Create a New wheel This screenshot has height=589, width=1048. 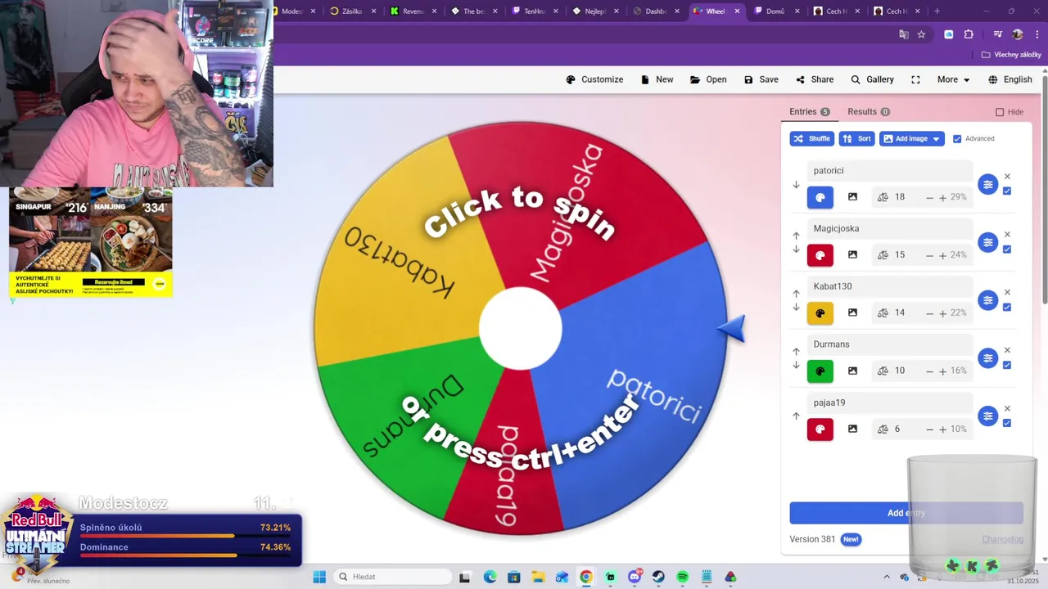click(657, 79)
